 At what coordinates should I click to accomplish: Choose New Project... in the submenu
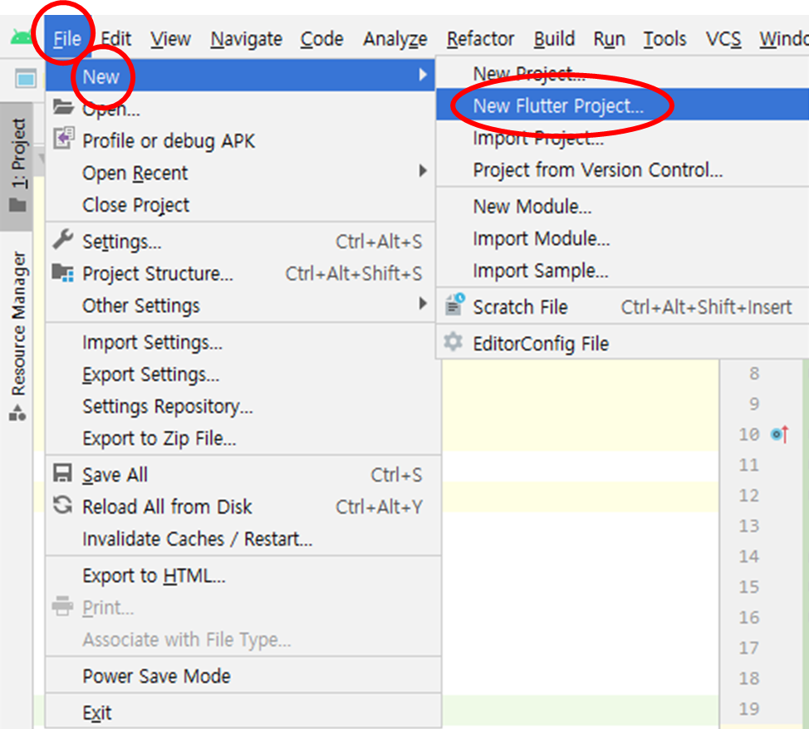click(x=623, y=73)
